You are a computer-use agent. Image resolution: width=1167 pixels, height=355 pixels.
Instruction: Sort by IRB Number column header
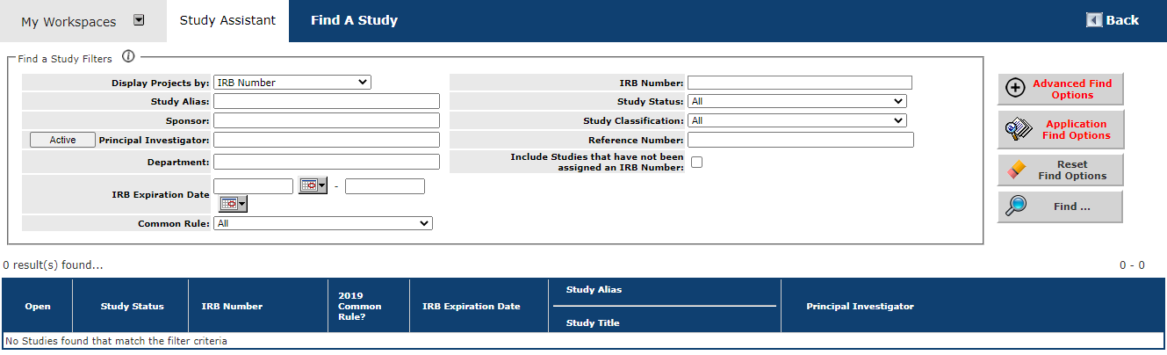coord(232,307)
